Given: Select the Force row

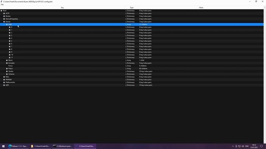Looking at the screenshot, I should pos(132,66).
